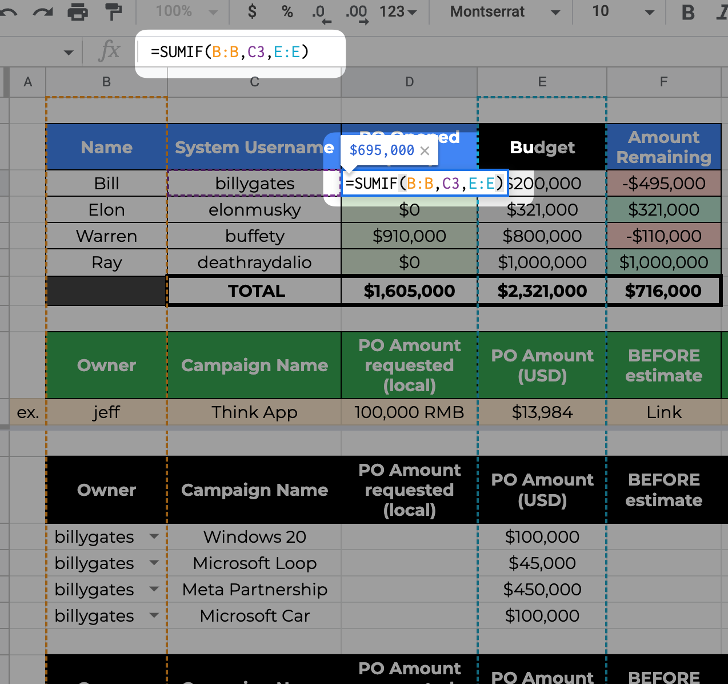This screenshot has width=728, height=684.
Task: Click the $2,321,000 total budget cell
Action: pyautogui.click(x=542, y=291)
